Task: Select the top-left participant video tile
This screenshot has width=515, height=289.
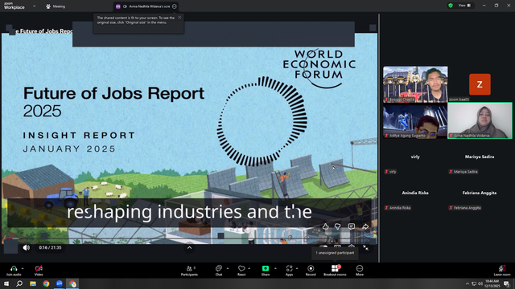Action: [x=415, y=84]
